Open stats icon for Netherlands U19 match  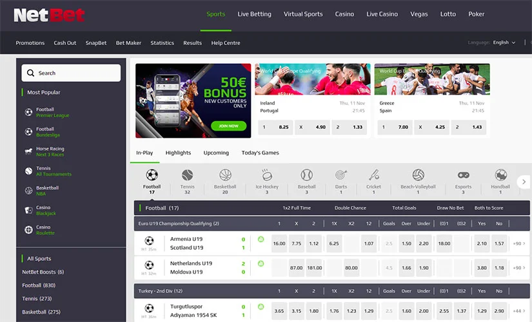(261, 263)
